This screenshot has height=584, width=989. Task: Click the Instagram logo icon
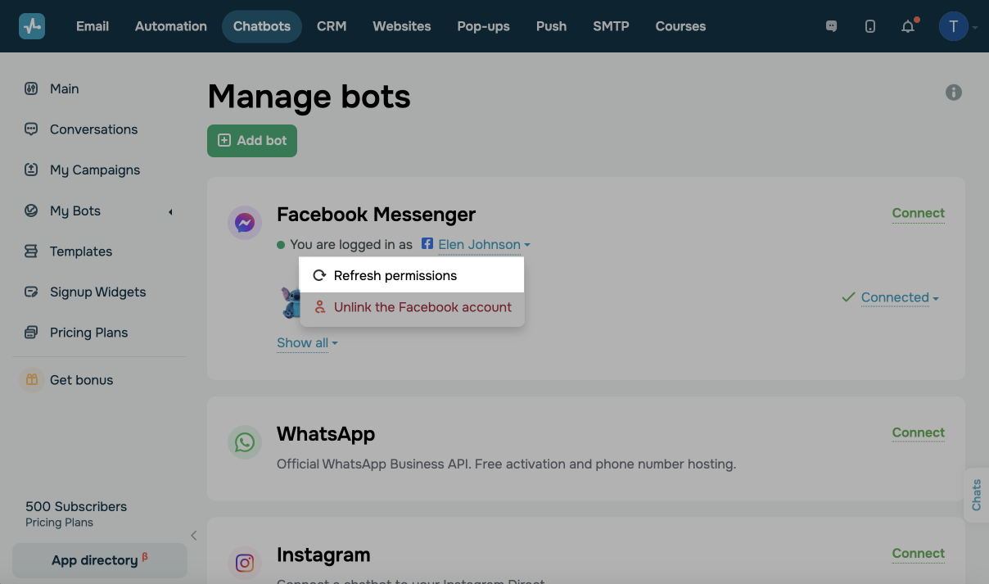coord(244,563)
